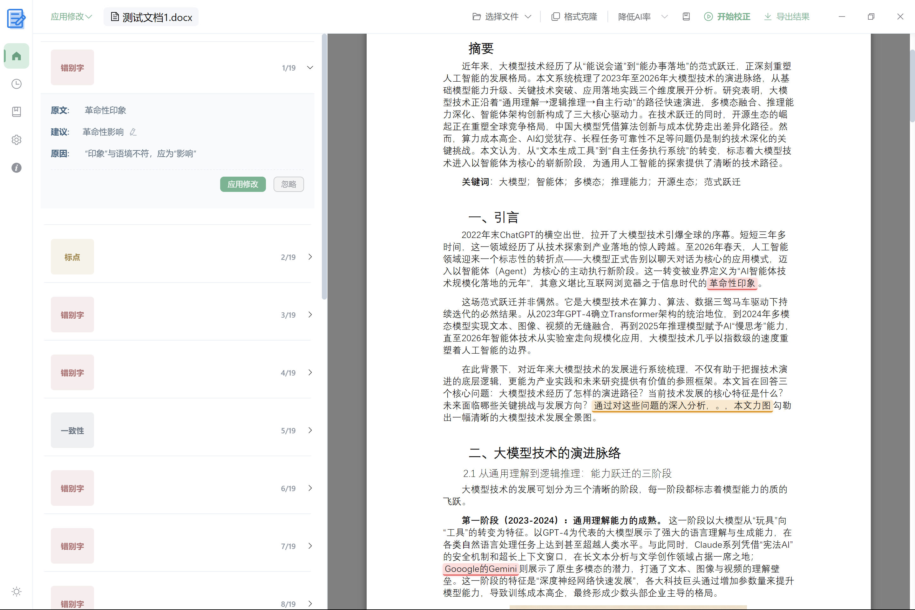Screen dimensions: 915x610
Task: Select the 标点 tag card
Action: pyautogui.click(x=72, y=257)
